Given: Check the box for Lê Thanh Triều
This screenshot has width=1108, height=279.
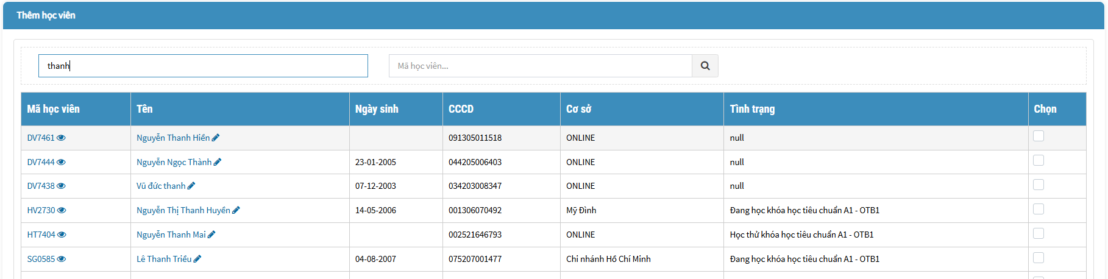Looking at the screenshot, I should click(1039, 258).
